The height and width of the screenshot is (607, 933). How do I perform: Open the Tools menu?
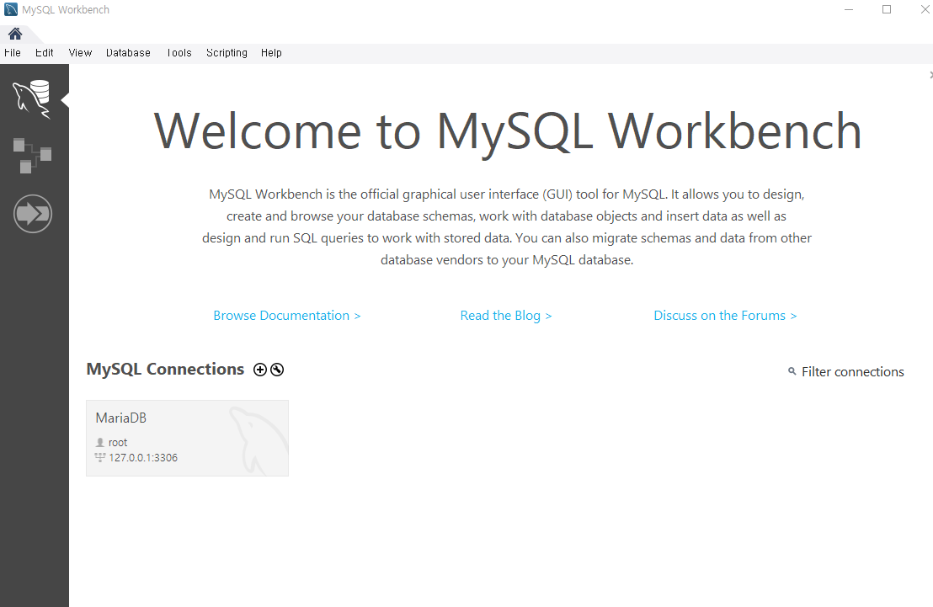179,52
